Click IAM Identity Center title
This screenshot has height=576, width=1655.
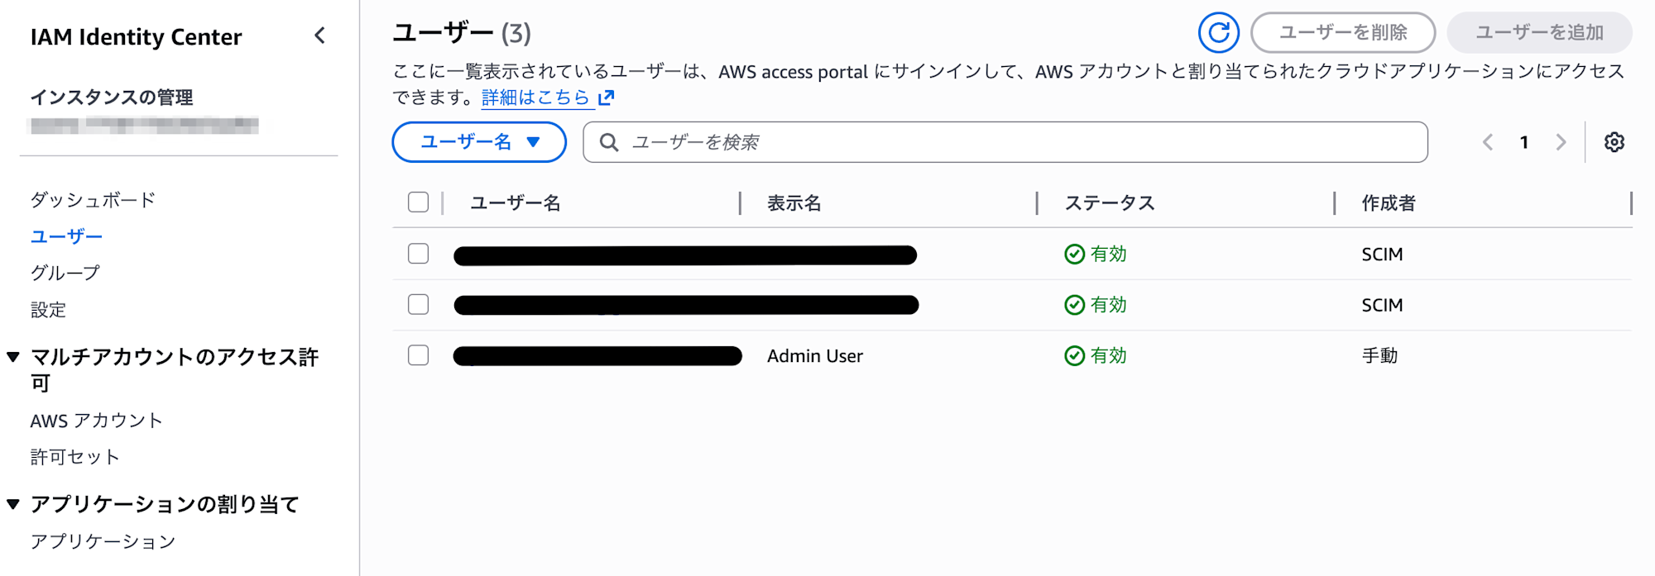[136, 37]
